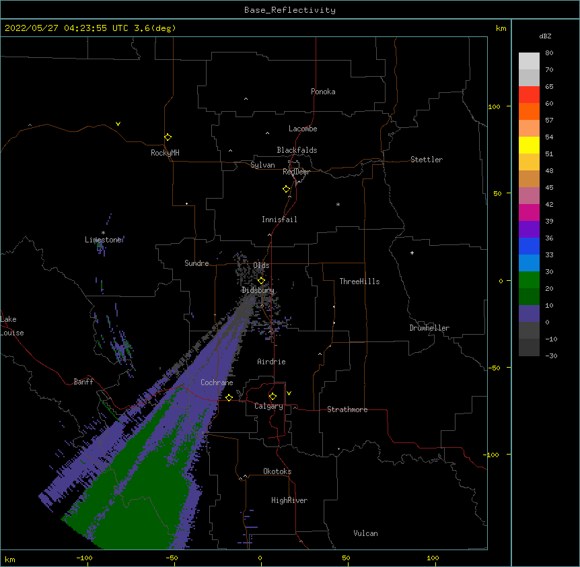Image resolution: width=580 pixels, height=567 pixels.
Task: Click the Cochrane city label
Action: (217, 382)
